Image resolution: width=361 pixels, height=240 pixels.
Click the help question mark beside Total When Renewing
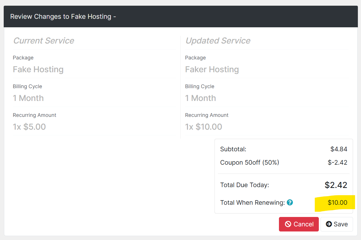(x=290, y=203)
